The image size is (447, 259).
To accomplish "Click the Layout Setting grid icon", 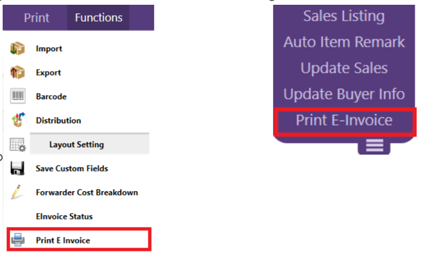I will (x=17, y=145).
